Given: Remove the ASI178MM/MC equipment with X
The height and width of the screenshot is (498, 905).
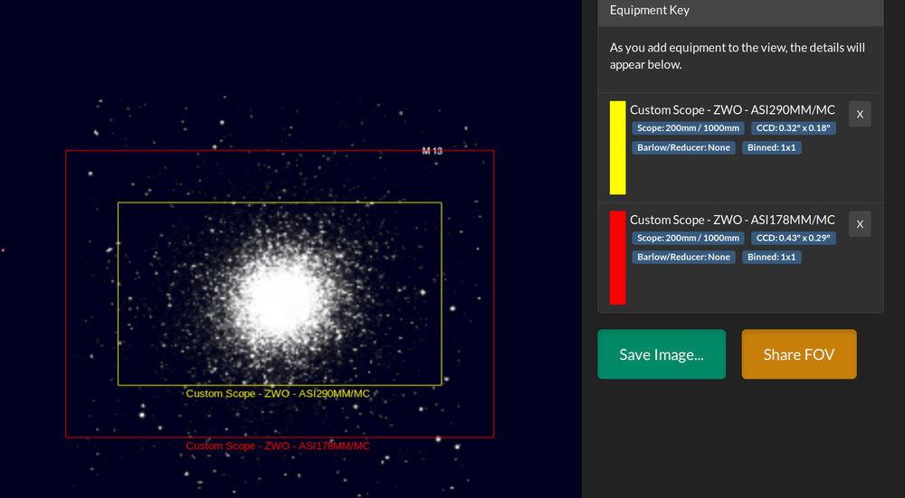Looking at the screenshot, I should 860,224.
